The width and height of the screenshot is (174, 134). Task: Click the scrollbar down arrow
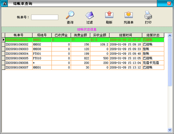[x=170, y=130]
